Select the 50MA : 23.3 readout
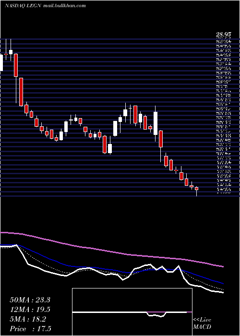This screenshot has height=336, width=240. [30, 300]
